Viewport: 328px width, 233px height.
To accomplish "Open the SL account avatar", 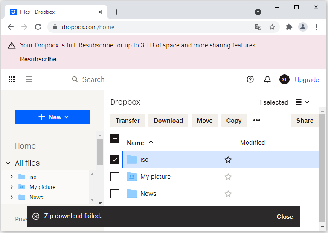I will pos(284,79).
